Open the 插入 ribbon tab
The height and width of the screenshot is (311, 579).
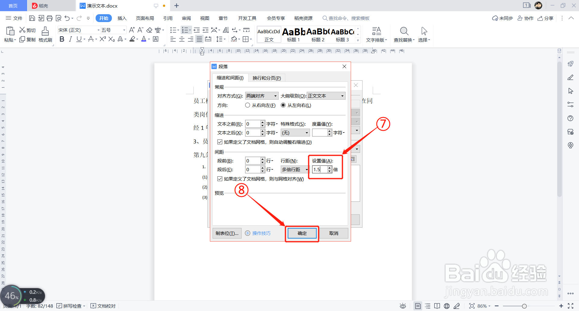(x=122, y=18)
